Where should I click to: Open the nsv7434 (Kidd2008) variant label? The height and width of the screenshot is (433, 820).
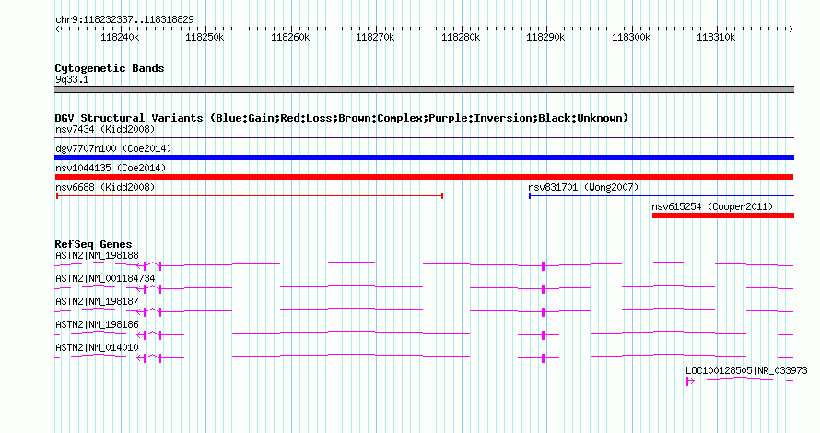tap(105, 129)
